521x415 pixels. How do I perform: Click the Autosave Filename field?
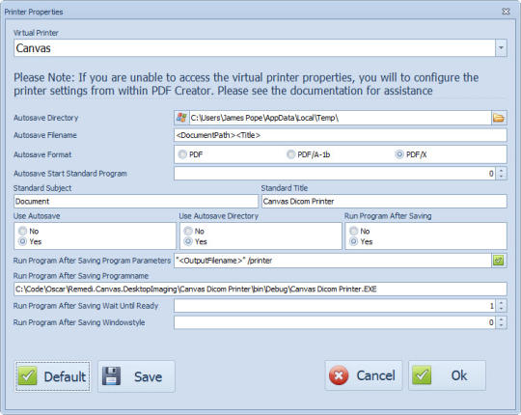(x=341, y=135)
